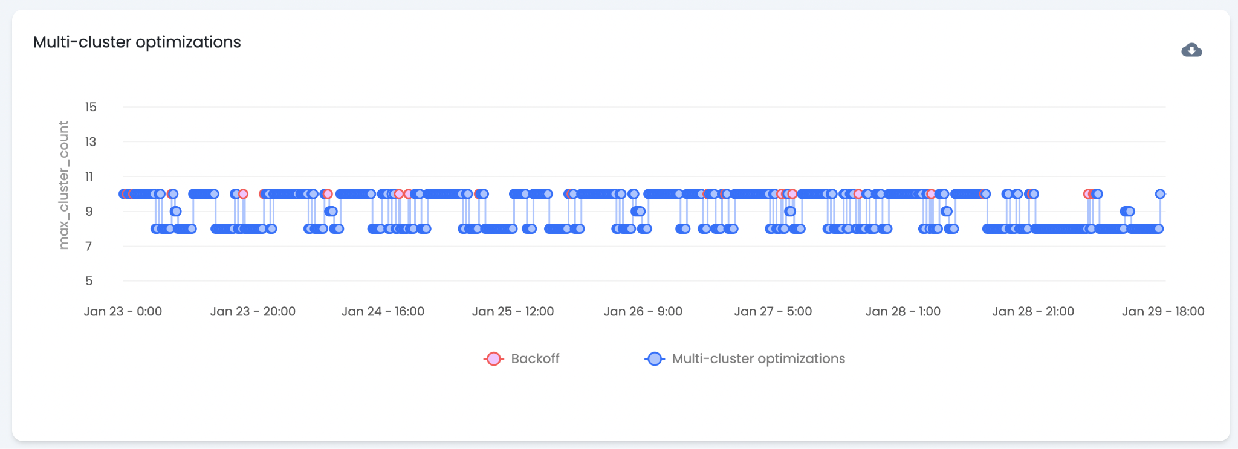Screen dimensions: 1238x449
Task: Click the y-axis tick label 15
Action: click(91, 108)
